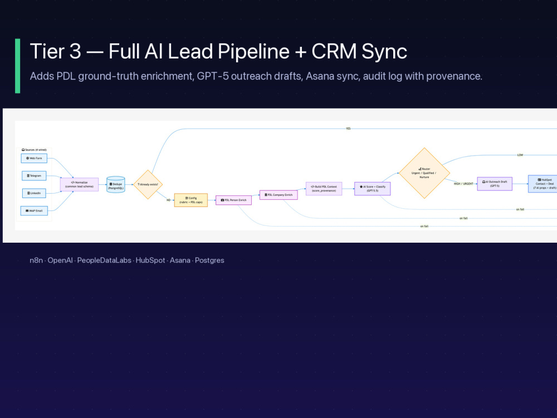Select the Router Urgent/Qualified/Nurture diamond

point(424,173)
